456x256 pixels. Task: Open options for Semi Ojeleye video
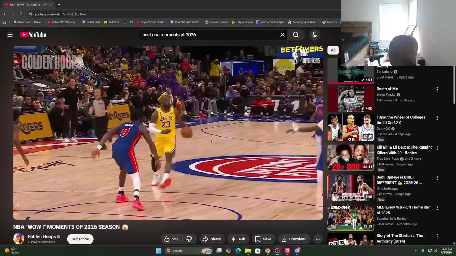pos(437,178)
